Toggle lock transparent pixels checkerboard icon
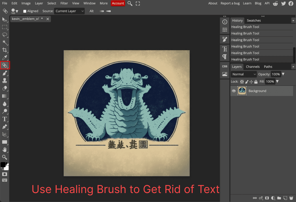Screen dimensions: 296x202 242,82
